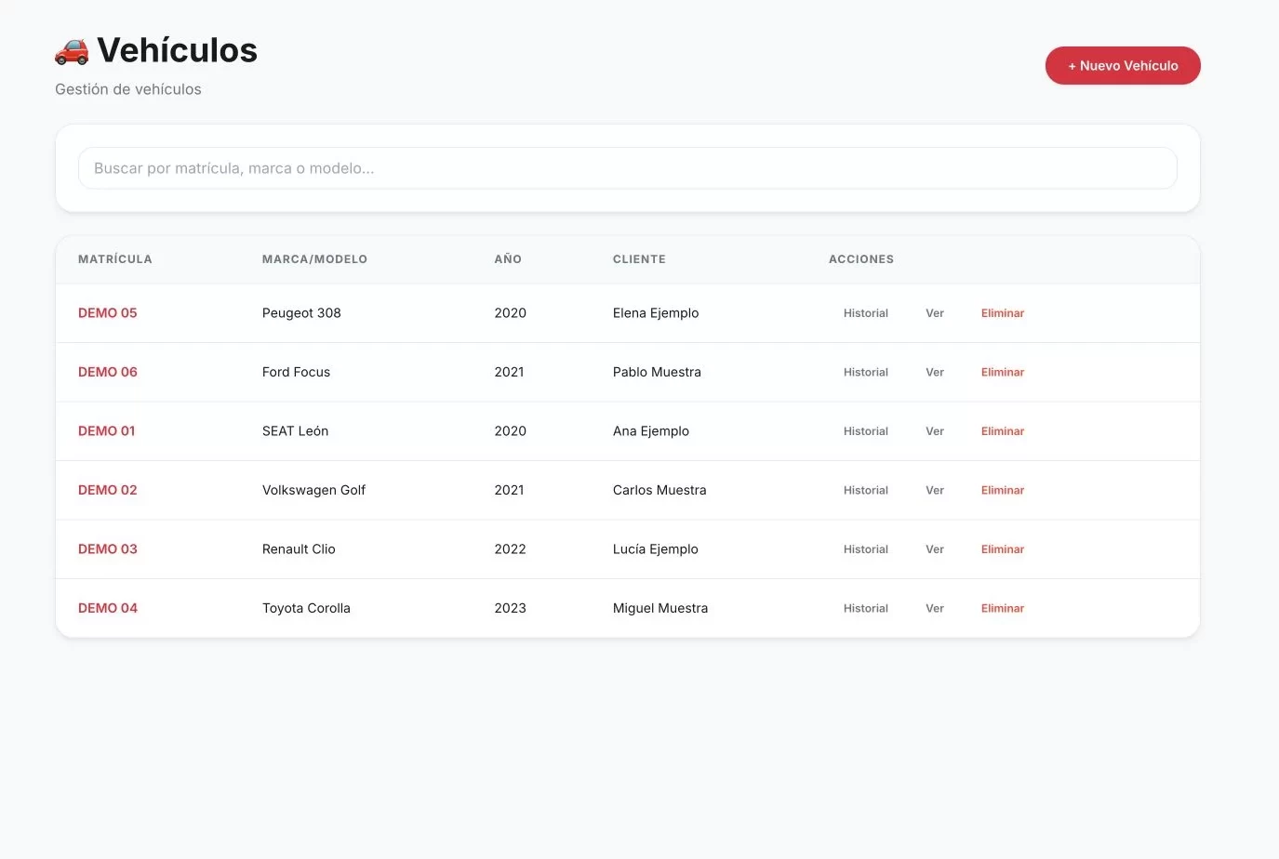Click Eliminar for DEMO 04
This screenshot has width=1279, height=859.
[1003, 608]
